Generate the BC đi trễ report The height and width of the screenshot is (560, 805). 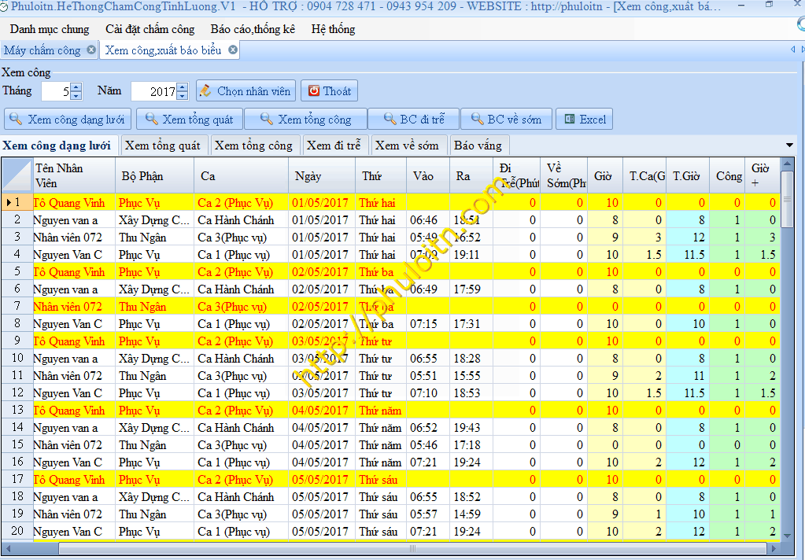click(x=414, y=119)
